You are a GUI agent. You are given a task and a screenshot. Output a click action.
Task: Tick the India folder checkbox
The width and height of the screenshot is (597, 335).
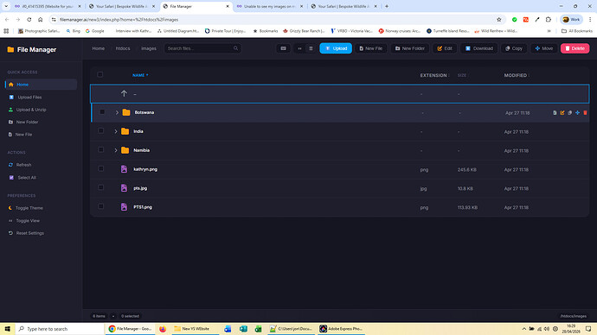coord(100,130)
